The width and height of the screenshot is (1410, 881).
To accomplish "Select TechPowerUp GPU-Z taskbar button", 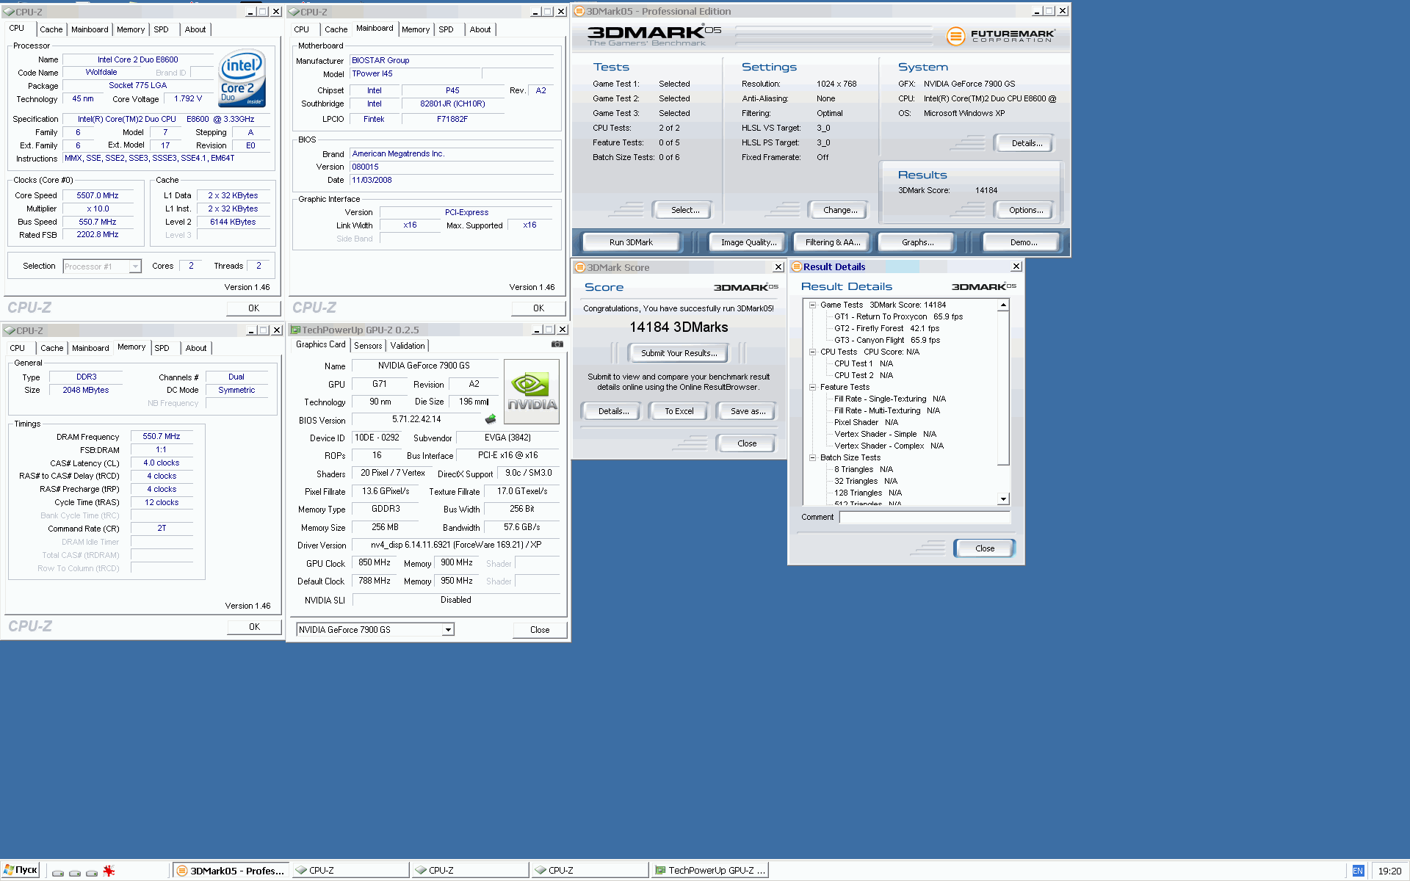I will coord(710,871).
